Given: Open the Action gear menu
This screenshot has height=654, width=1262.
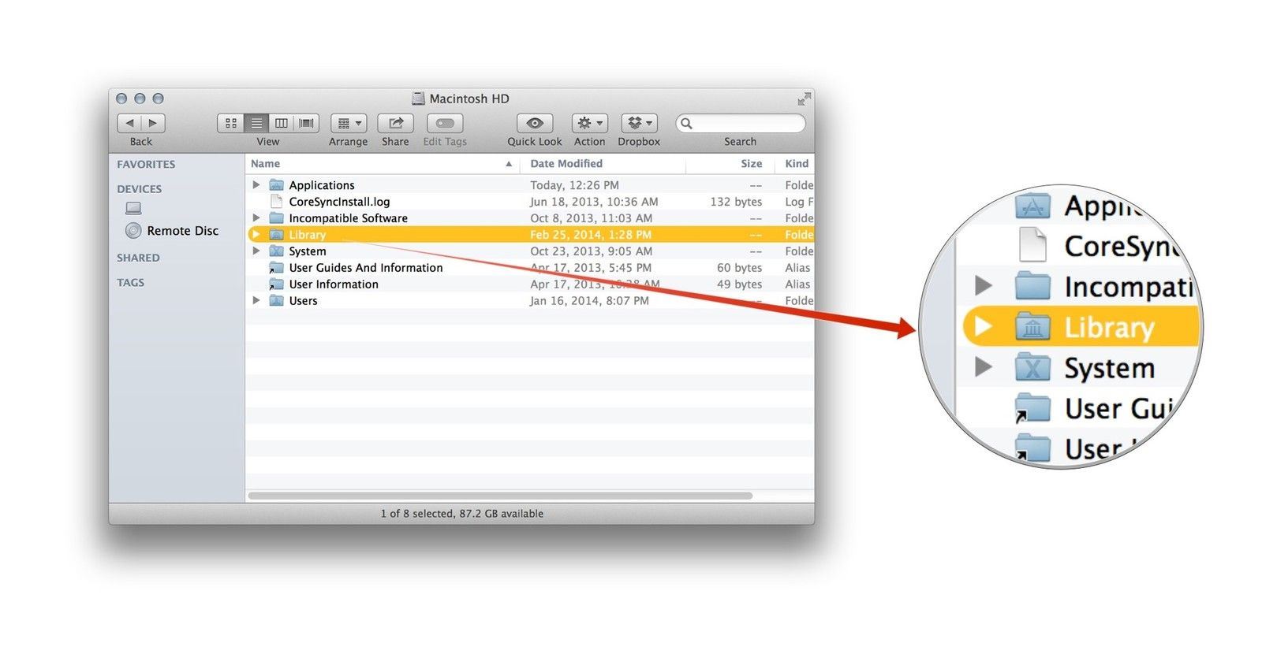Looking at the screenshot, I should click(x=589, y=123).
